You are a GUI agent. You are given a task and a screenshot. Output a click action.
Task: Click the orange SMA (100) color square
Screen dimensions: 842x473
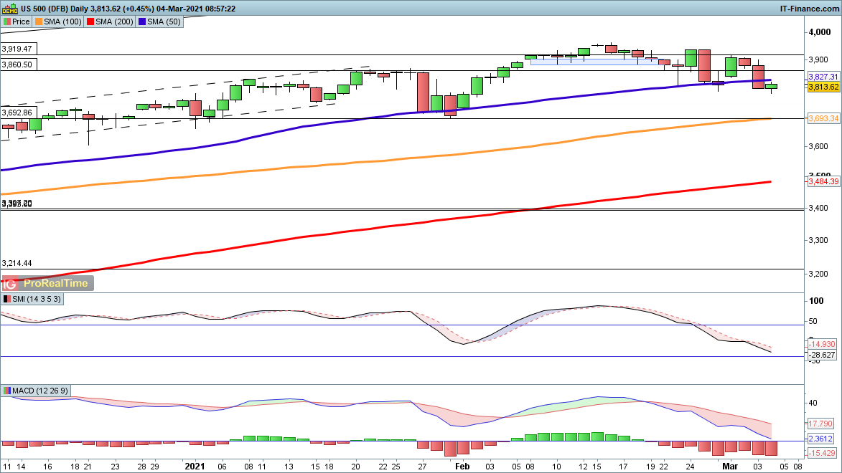click(x=38, y=22)
